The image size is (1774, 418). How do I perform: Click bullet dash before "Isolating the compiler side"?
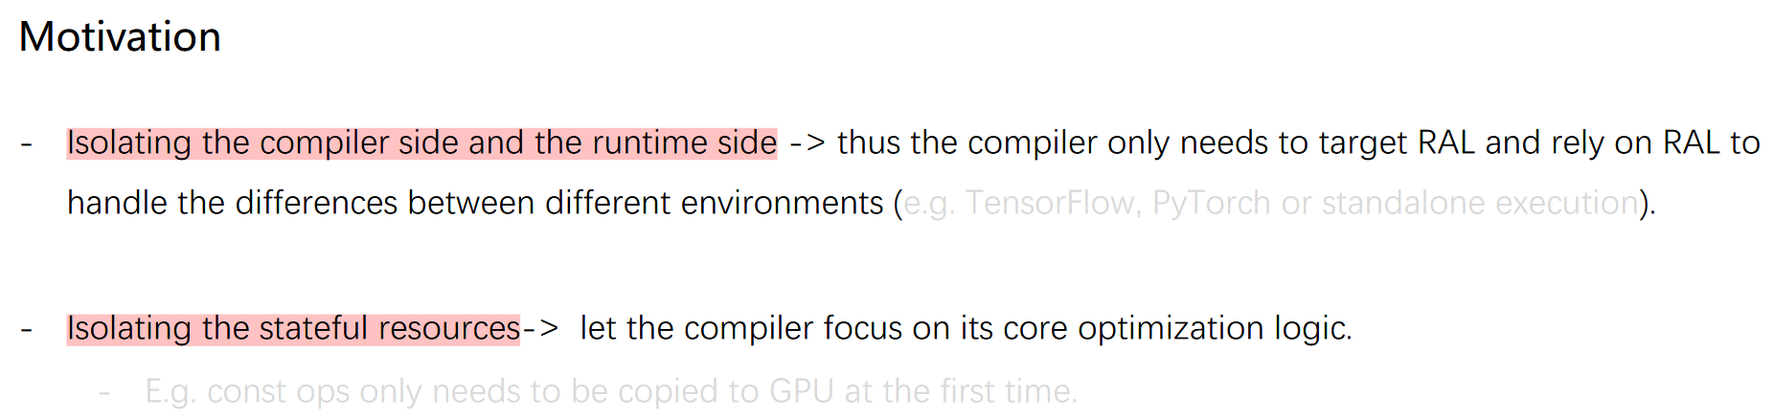pos(27,144)
